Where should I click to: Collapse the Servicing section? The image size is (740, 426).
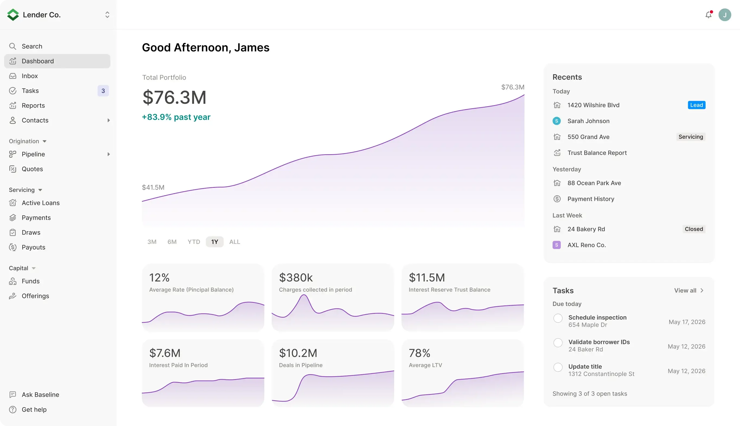point(26,190)
